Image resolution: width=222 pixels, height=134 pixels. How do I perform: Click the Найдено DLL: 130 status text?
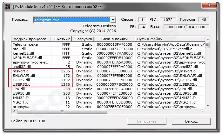tap(28, 121)
